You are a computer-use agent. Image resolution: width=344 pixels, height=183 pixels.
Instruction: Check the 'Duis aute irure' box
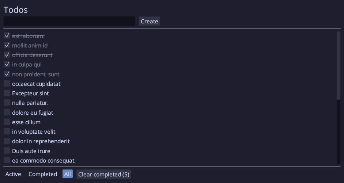click(7, 150)
